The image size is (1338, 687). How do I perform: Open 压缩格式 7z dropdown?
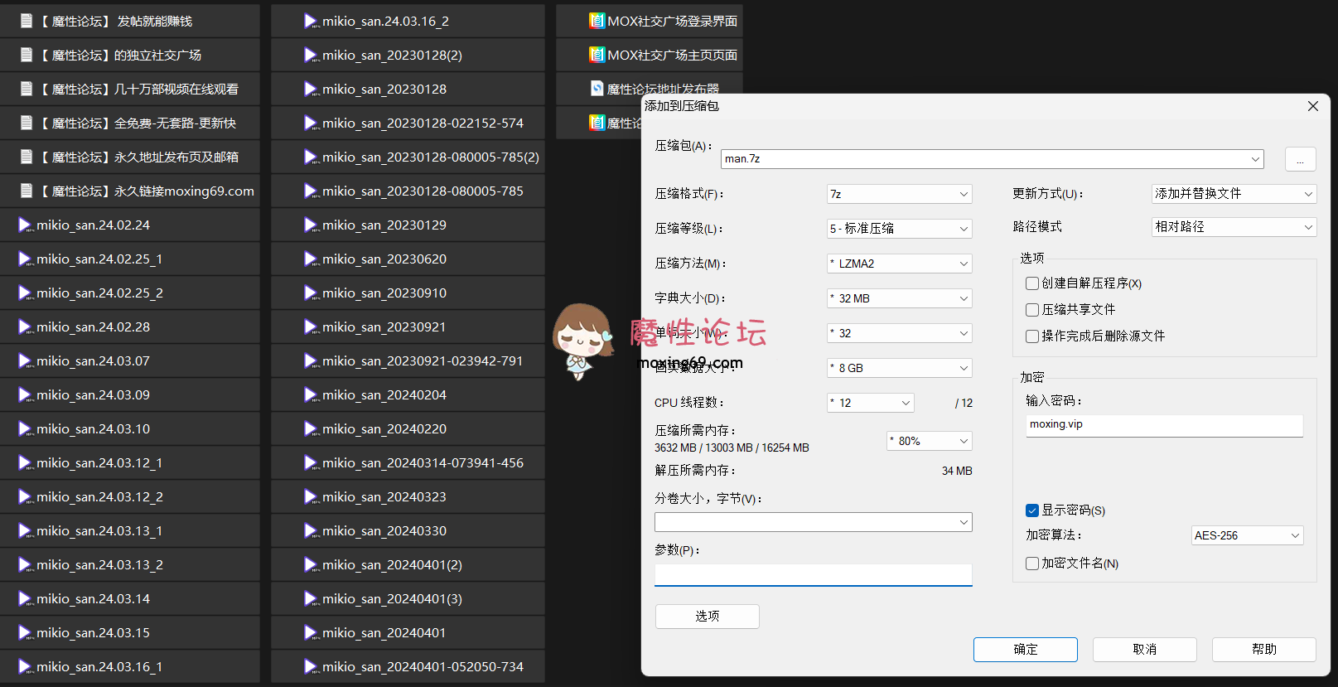click(x=899, y=194)
